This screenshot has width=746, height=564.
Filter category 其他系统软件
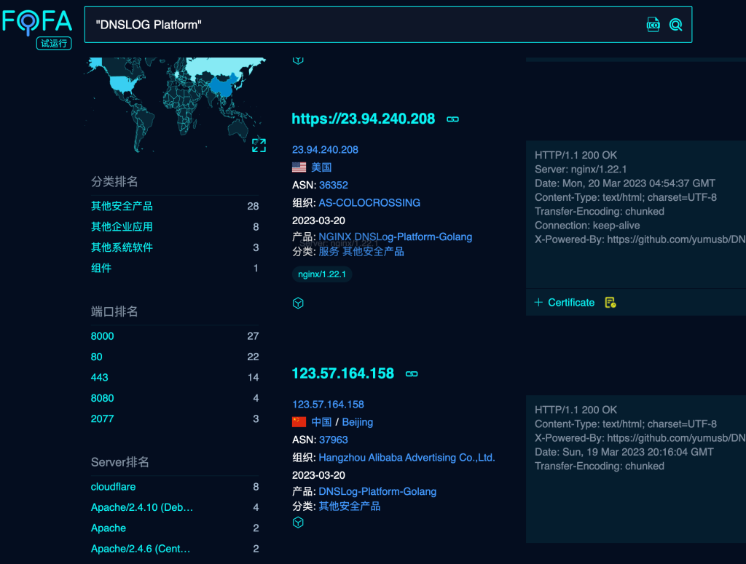[122, 247]
